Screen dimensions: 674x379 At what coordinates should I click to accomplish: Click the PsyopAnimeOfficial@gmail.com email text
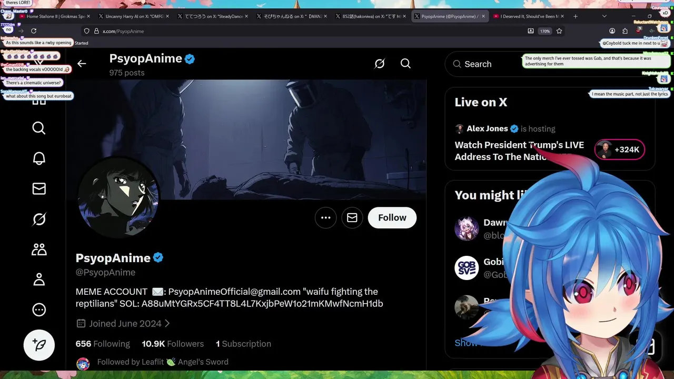click(234, 292)
